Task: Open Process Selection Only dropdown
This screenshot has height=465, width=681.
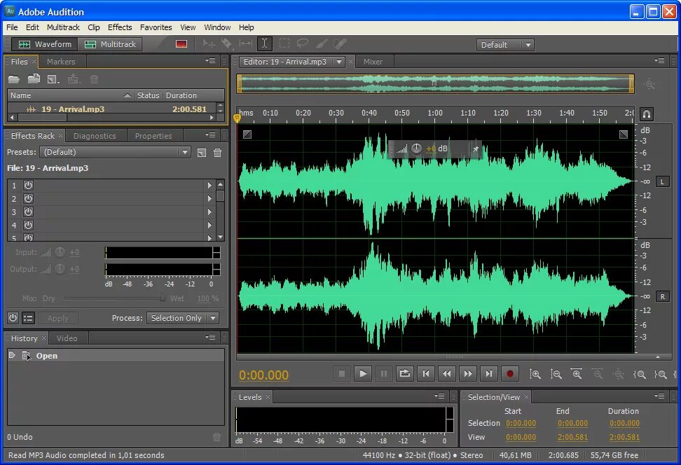Action: (x=182, y=318)
